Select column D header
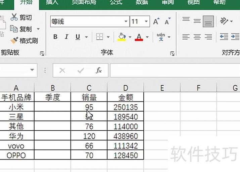The image size is (240, 172). coord(126,88)
